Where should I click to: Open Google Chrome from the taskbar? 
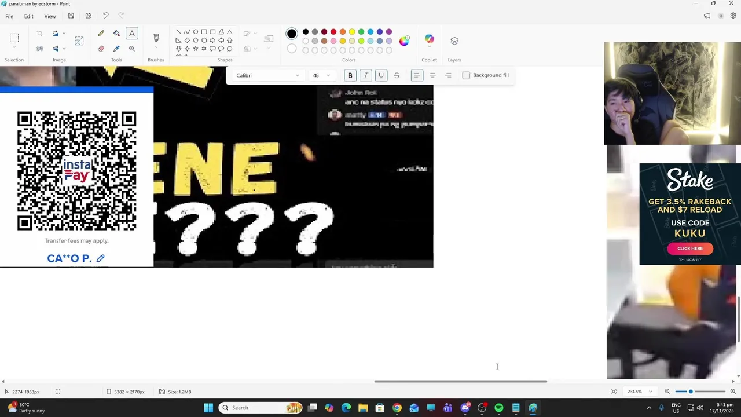pyautogui.click(x=397, y=408)
